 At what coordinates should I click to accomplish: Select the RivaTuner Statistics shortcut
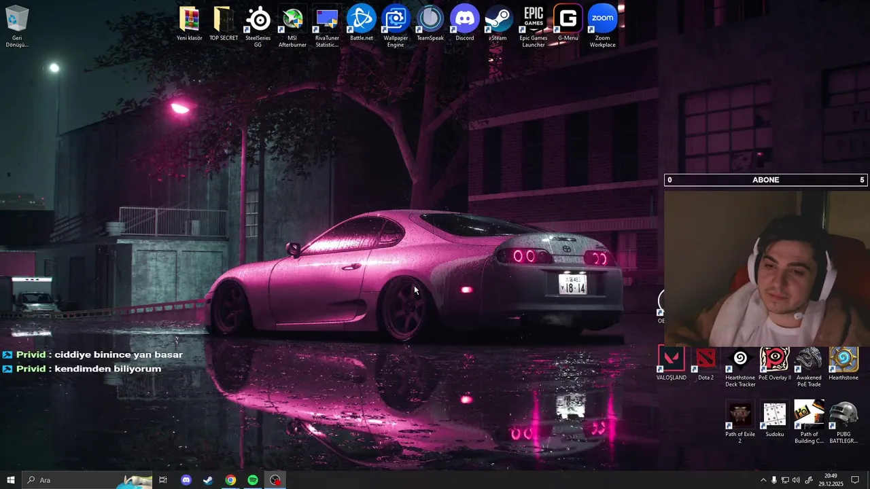tap(327, 26)
